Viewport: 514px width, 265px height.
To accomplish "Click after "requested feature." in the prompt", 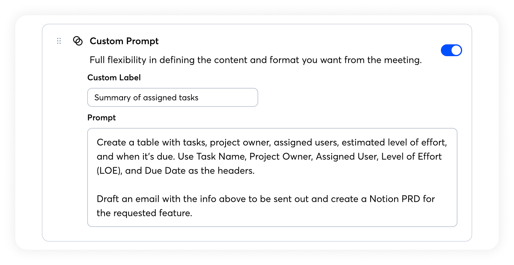I will pos(193,214).
